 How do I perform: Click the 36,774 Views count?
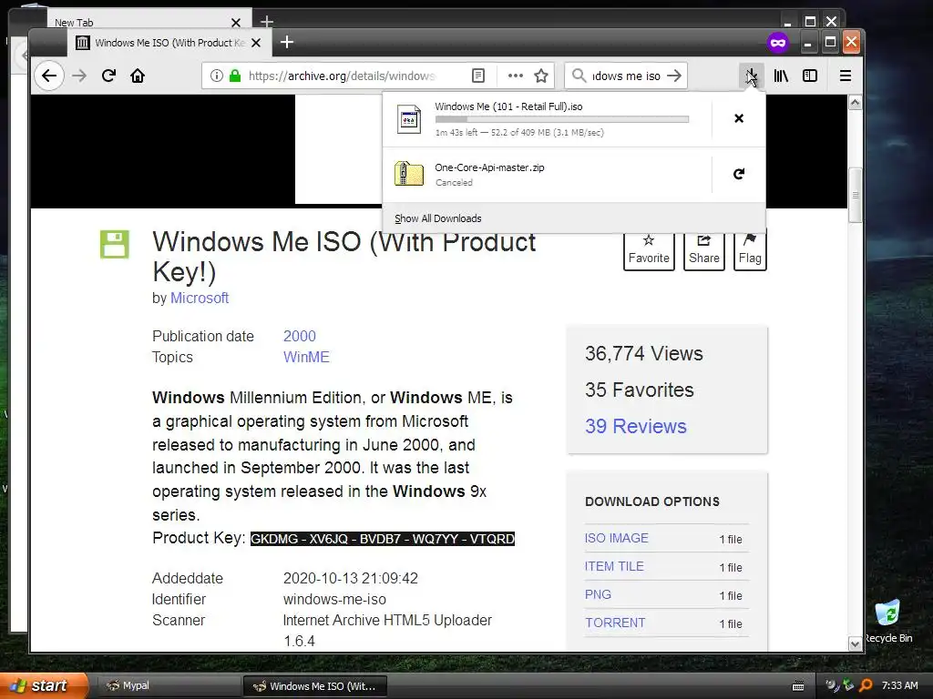click(644, 354)
